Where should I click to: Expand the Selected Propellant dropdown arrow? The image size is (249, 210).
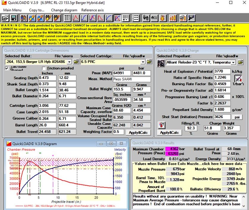[233, 62]
